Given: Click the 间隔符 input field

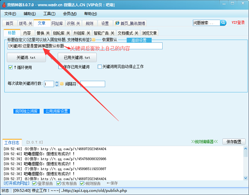Looking at the screenshot, I should point(93,84).
